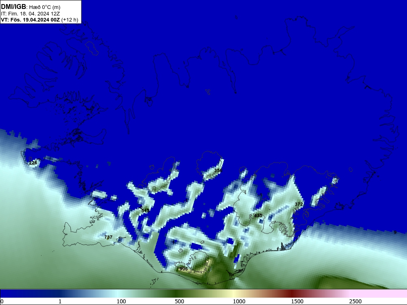Click the 500 tick on color scale

point(179,301)
